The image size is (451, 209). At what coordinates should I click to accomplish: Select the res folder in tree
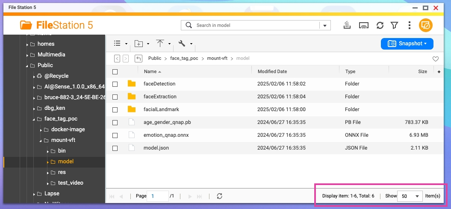pos(62,172)
